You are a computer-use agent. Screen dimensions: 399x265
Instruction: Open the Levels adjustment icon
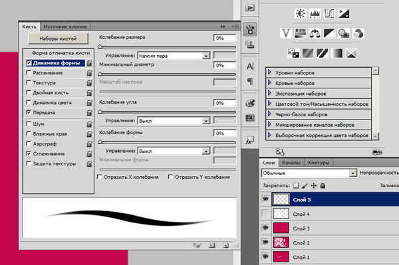tap(315, 13)
